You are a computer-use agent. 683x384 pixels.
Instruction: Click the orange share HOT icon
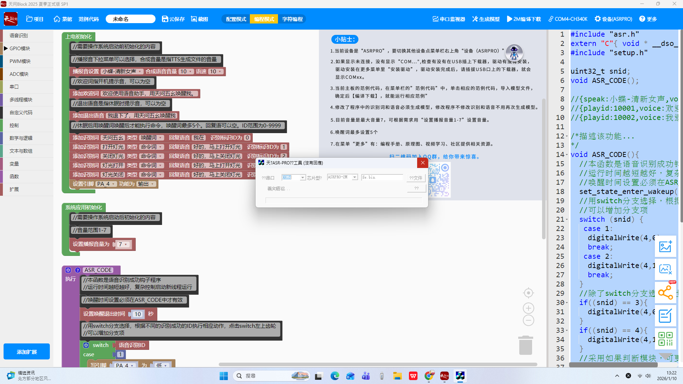(x=665, y=293)
